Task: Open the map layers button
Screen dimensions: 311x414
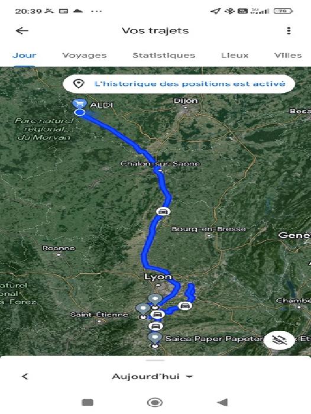Action: click(279, 341)
